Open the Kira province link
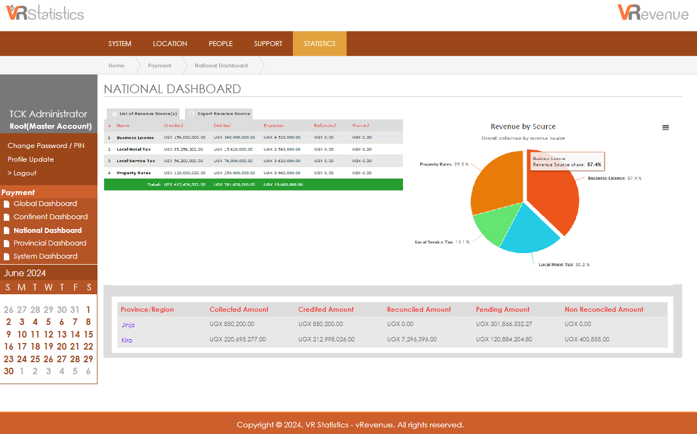697x434 pixels. (x=126, y=340)
